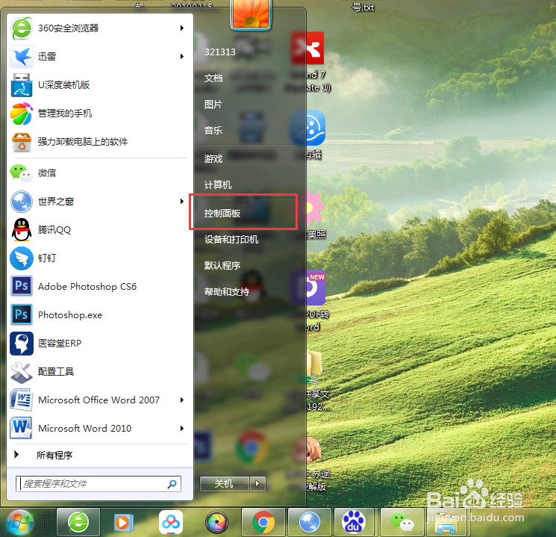
Task: Open the 321313 user folder
Action: click(220, 52)
